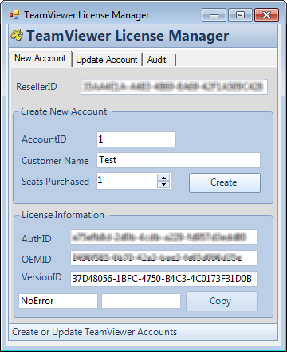287x352 pixels.
Task: Click the puzzle piece header icon
Action: pos(17,36)
